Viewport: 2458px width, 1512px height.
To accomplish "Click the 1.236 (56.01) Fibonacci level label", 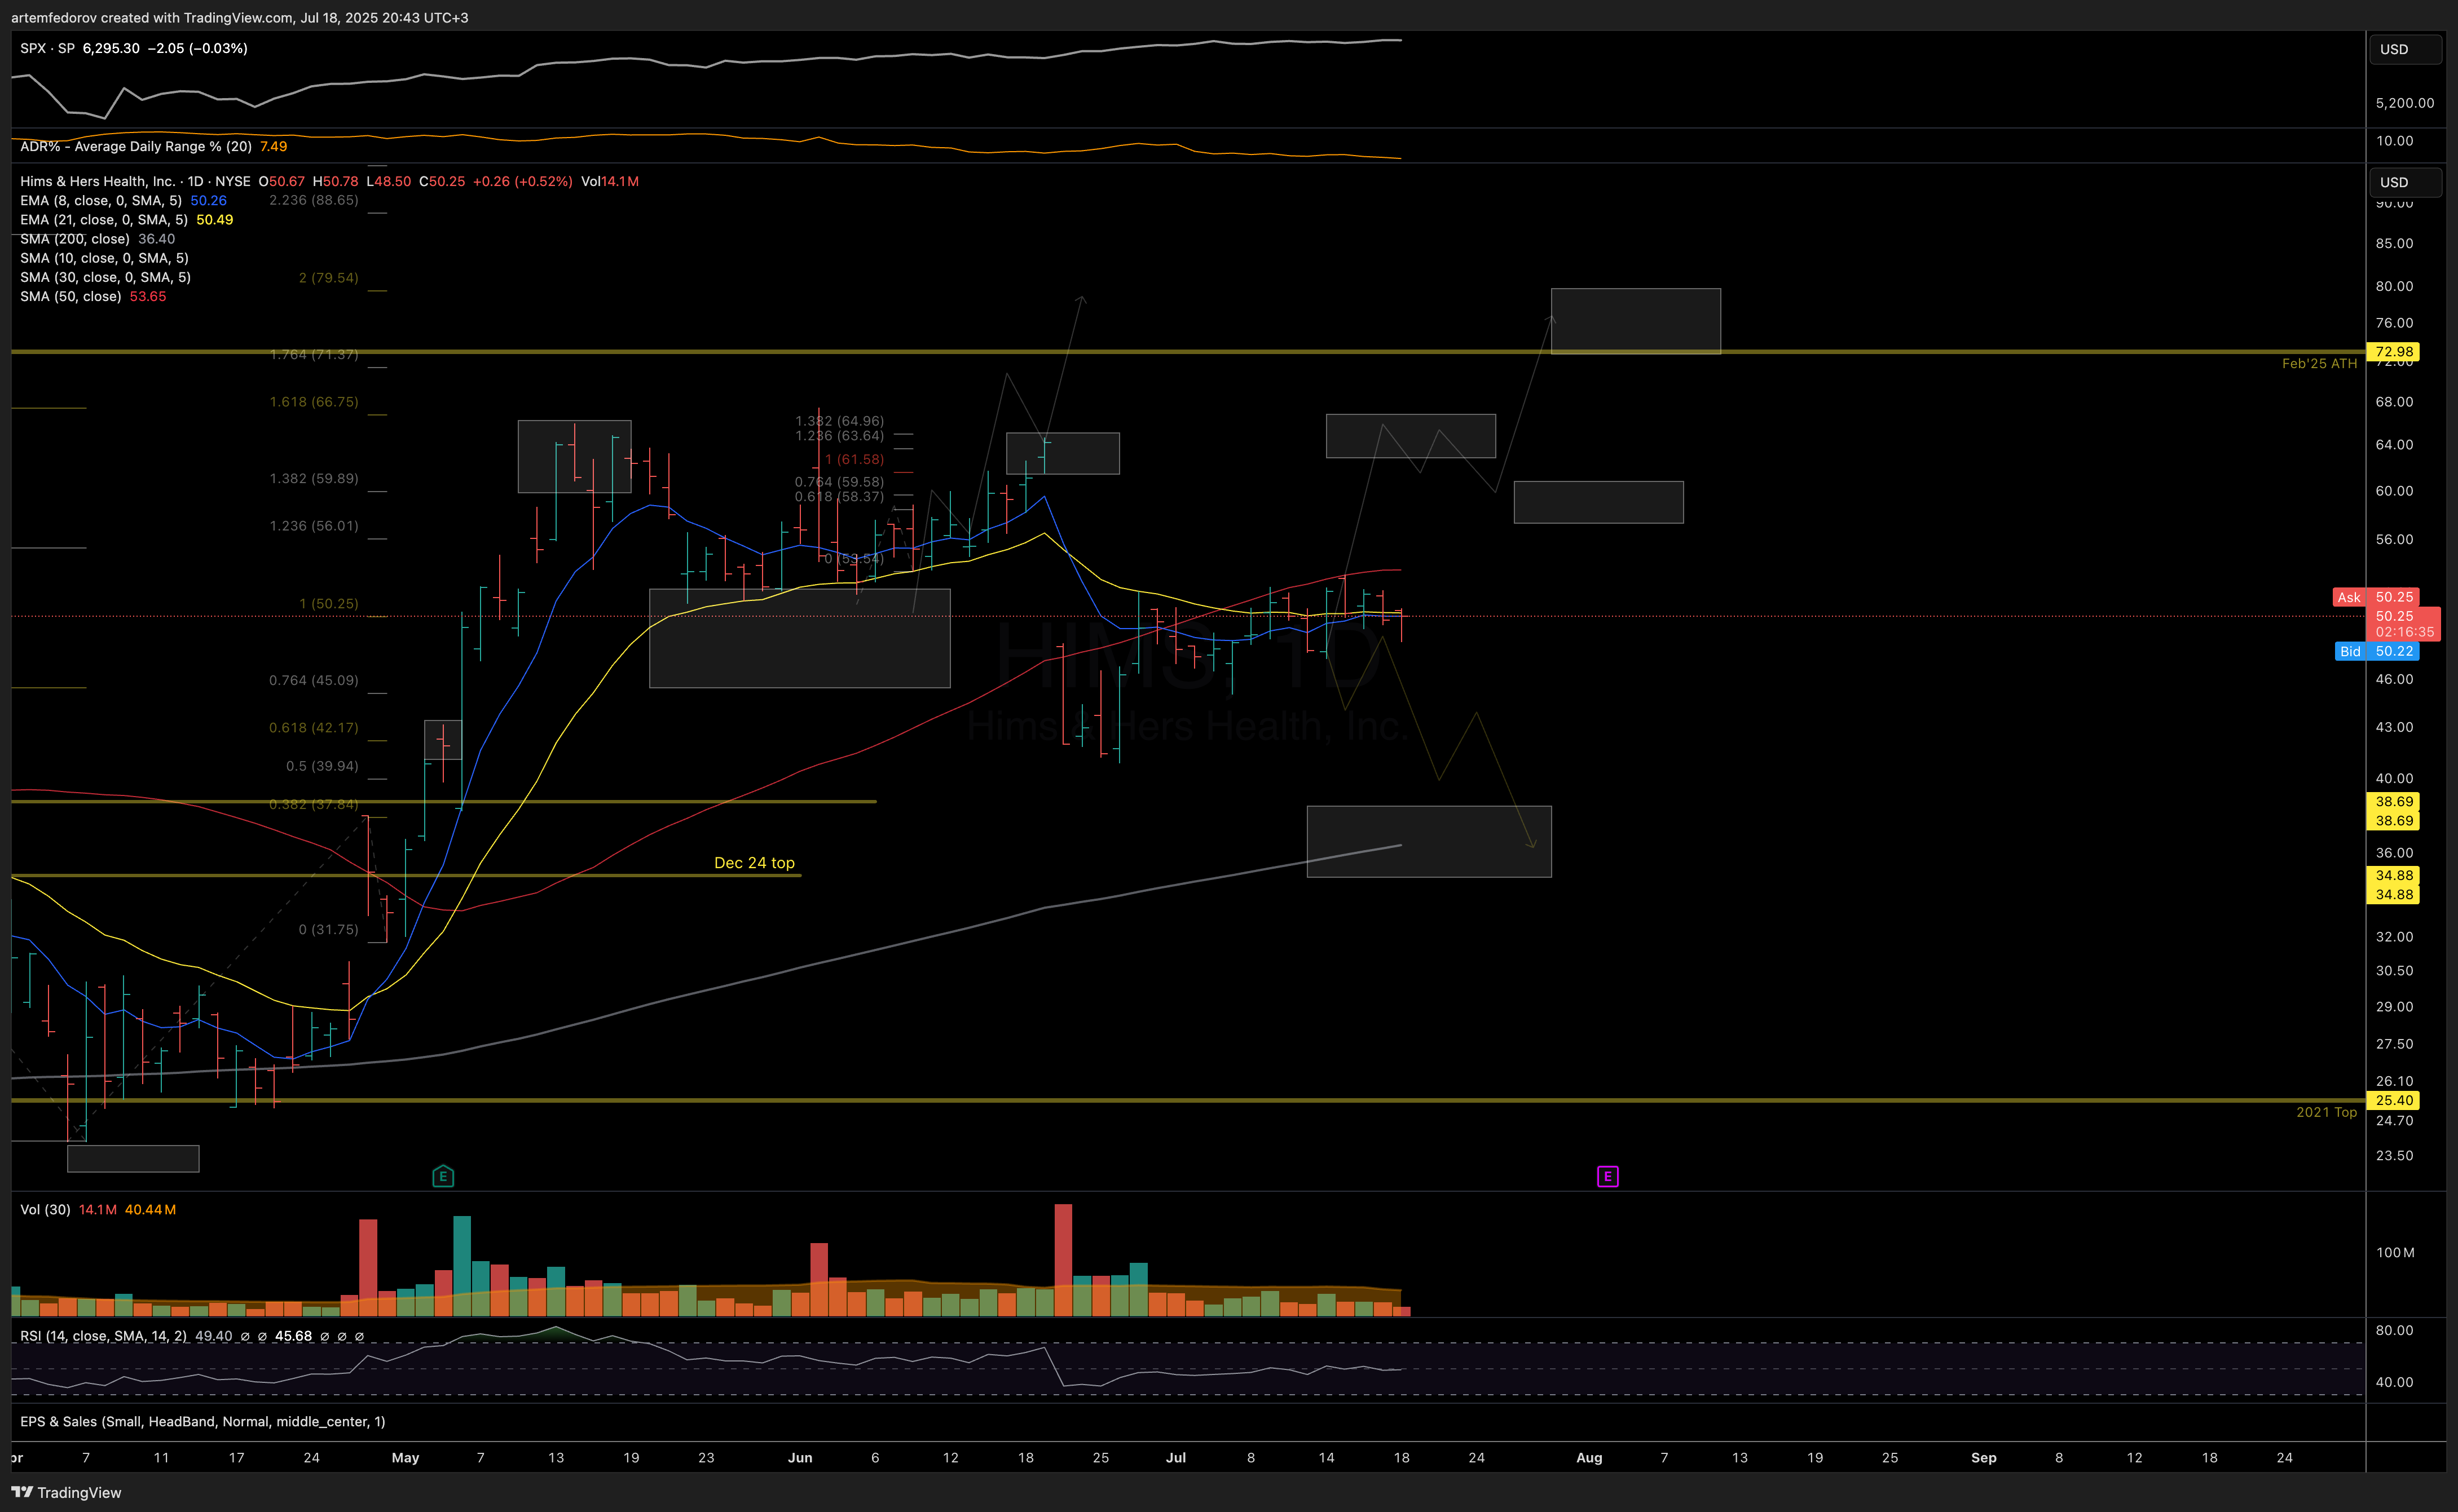I will pos(314,526).
